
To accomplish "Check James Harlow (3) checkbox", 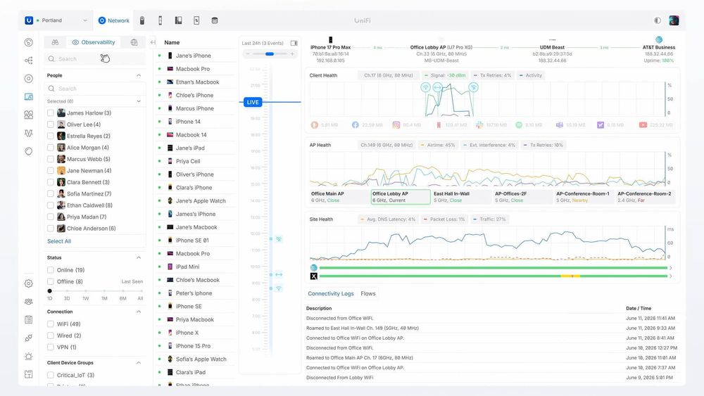I will tap(50, 113).
